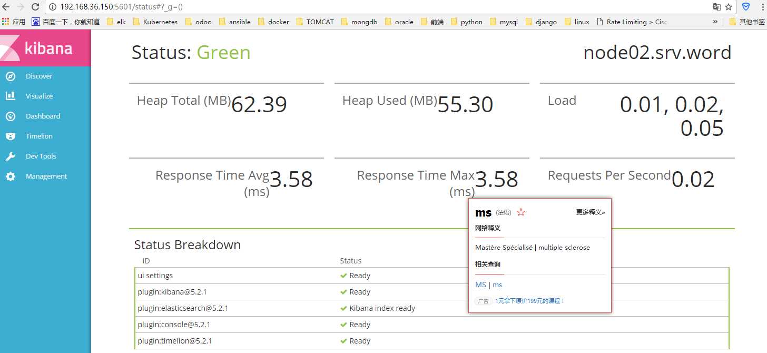Reload the page with the refresh icon
Viewport: 767px width, 353px height.
35,7
